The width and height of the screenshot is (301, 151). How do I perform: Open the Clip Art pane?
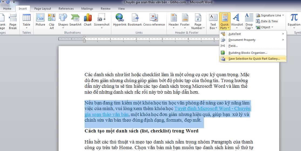pyautogui.click(x=52, y=22)
